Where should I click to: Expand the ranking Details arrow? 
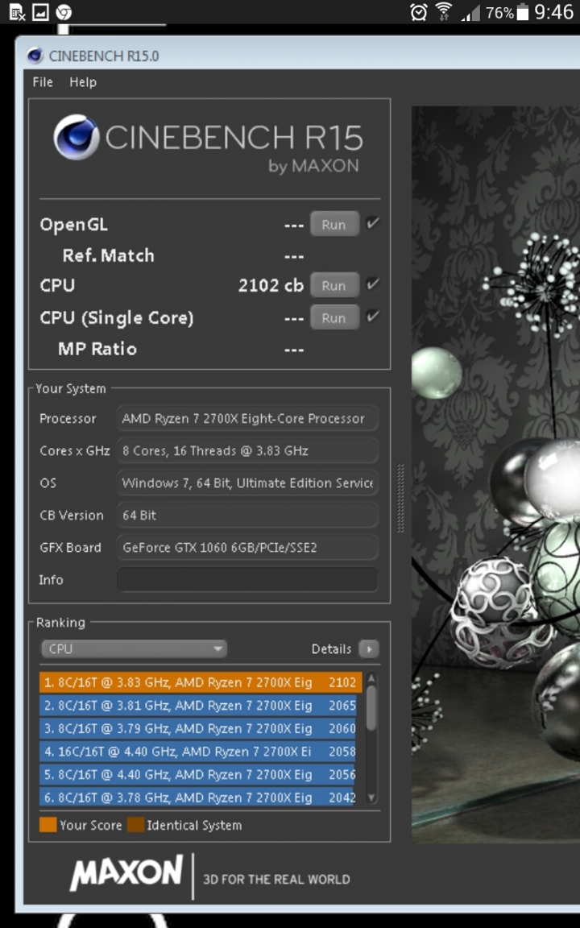pos(369,649)
